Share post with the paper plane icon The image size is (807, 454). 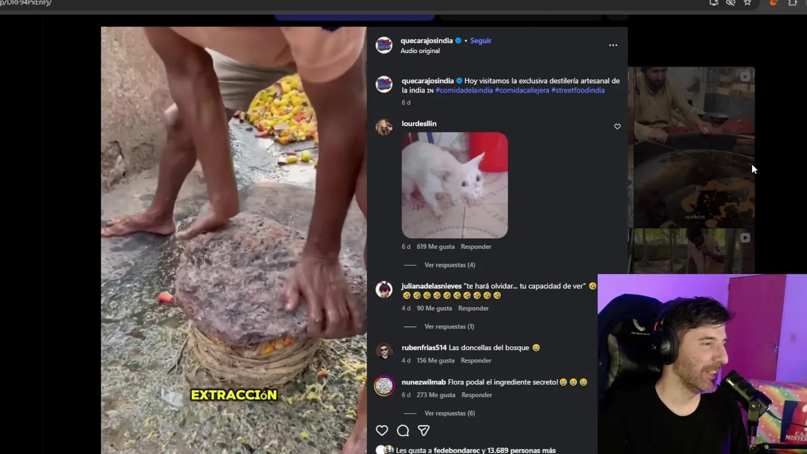click(x=424, y=431)
